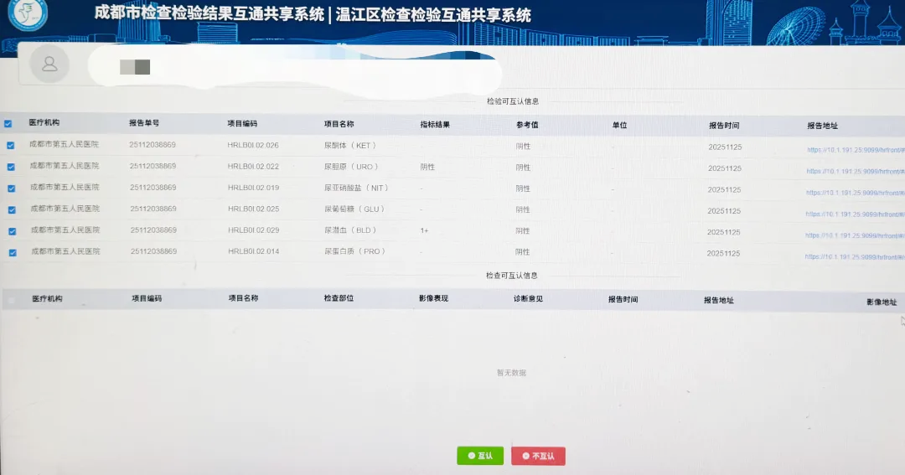Image resolution: width=905 pixels, height=475 pixels.
Task: Click the user avatar icon
Action: pyautogui.click(x=49, y=65)
